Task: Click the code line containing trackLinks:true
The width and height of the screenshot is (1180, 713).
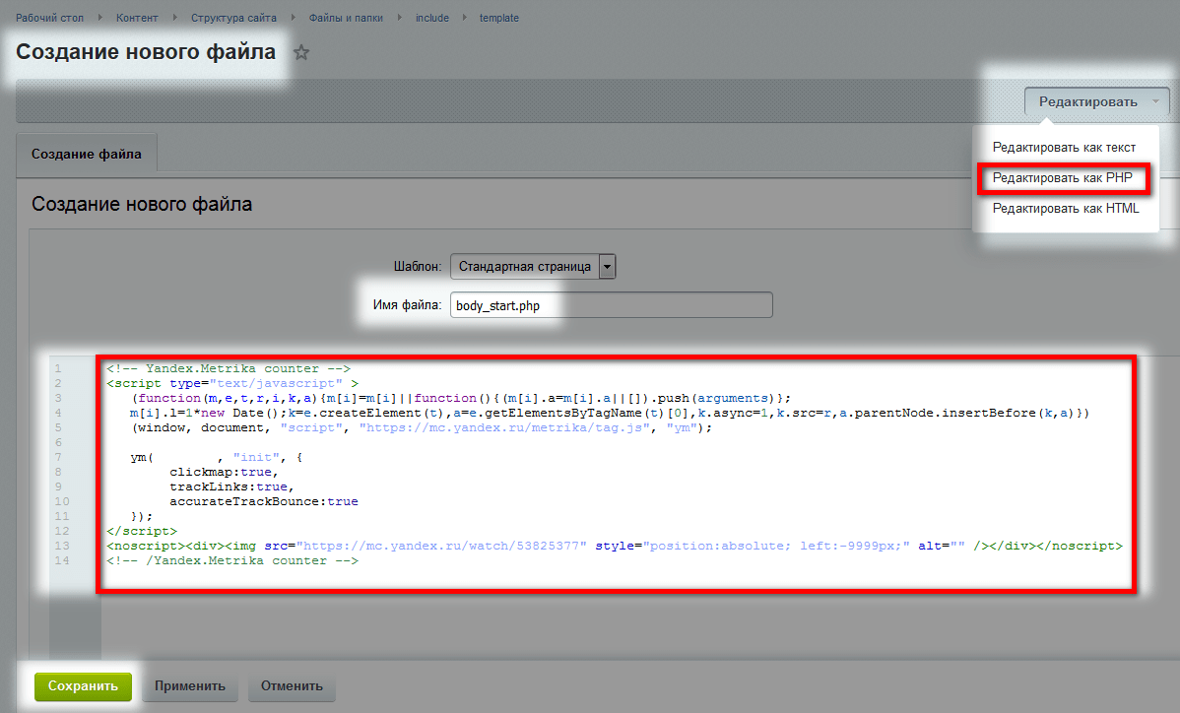Action: [x=231, y=486]
